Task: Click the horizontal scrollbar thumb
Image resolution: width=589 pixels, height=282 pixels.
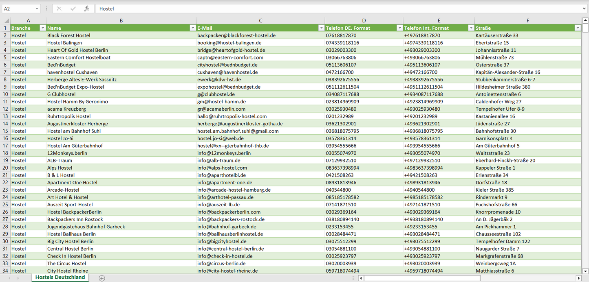Action: (x=422, y=278)
